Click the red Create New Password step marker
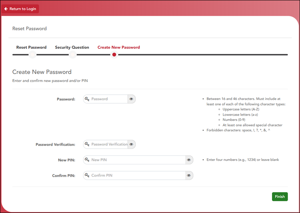The height and width of the screenshot is (213, 300). pyautogui.click(x=114, y=55)
